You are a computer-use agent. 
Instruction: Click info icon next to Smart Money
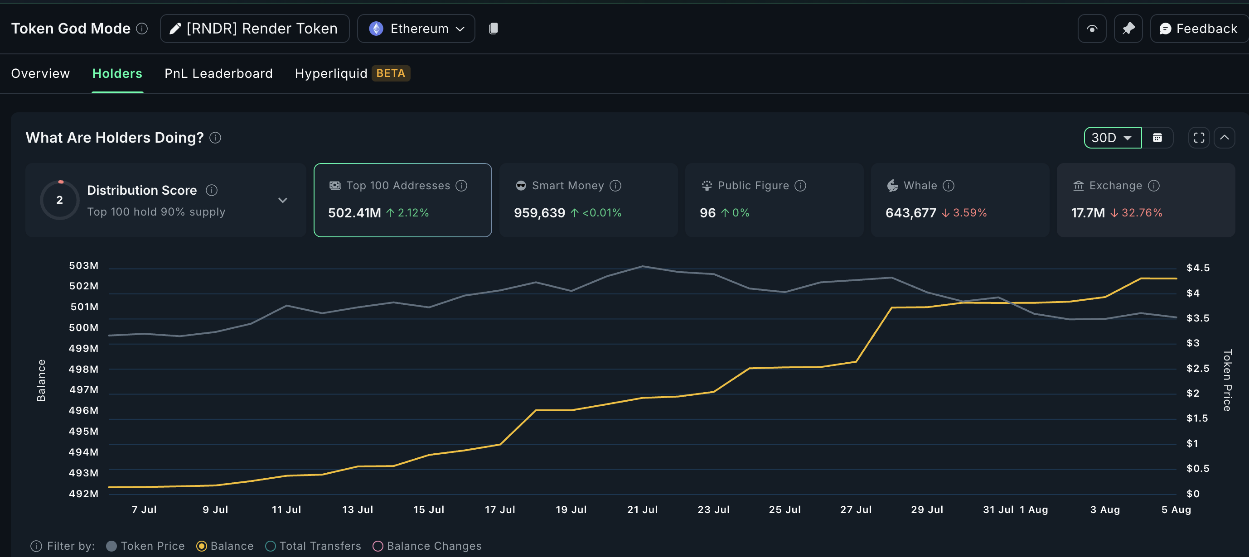coord(615,186)
